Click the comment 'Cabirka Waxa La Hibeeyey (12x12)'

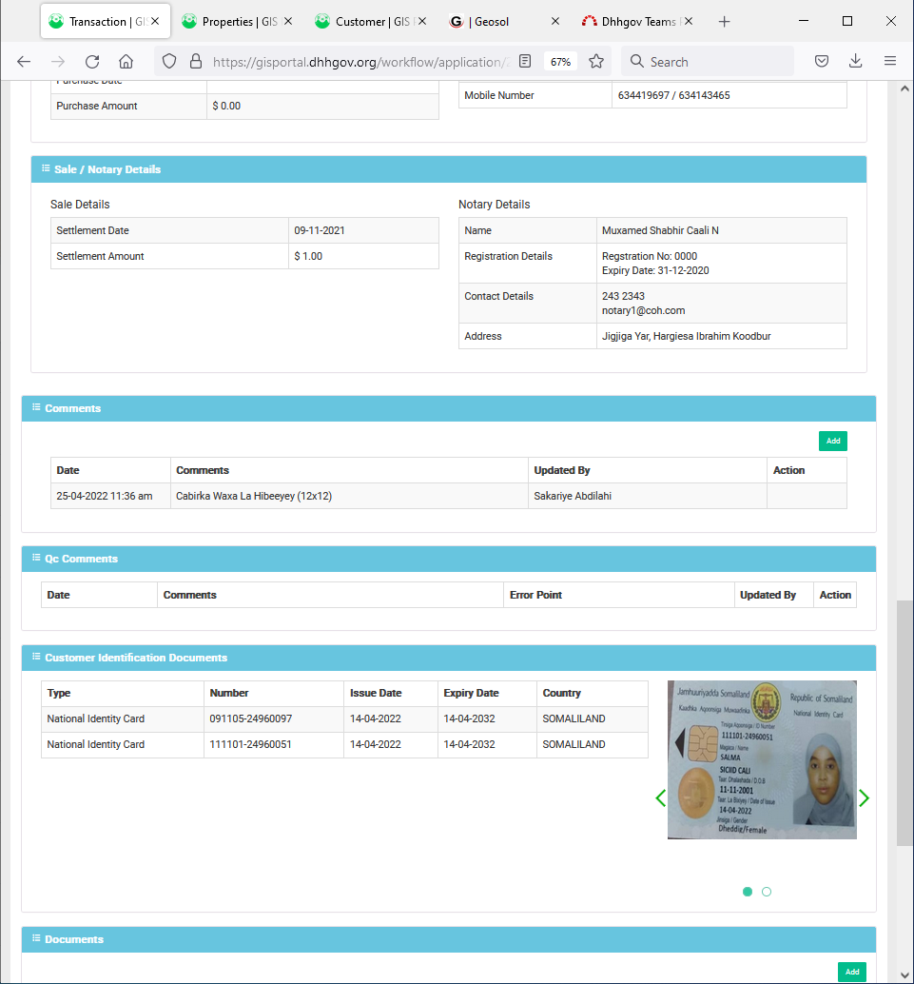tap(254, 496)
